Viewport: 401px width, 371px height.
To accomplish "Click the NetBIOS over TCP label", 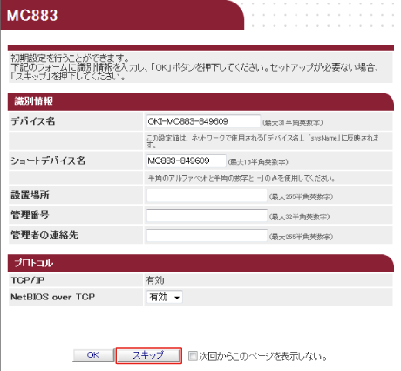I will (x=53, y=297).
